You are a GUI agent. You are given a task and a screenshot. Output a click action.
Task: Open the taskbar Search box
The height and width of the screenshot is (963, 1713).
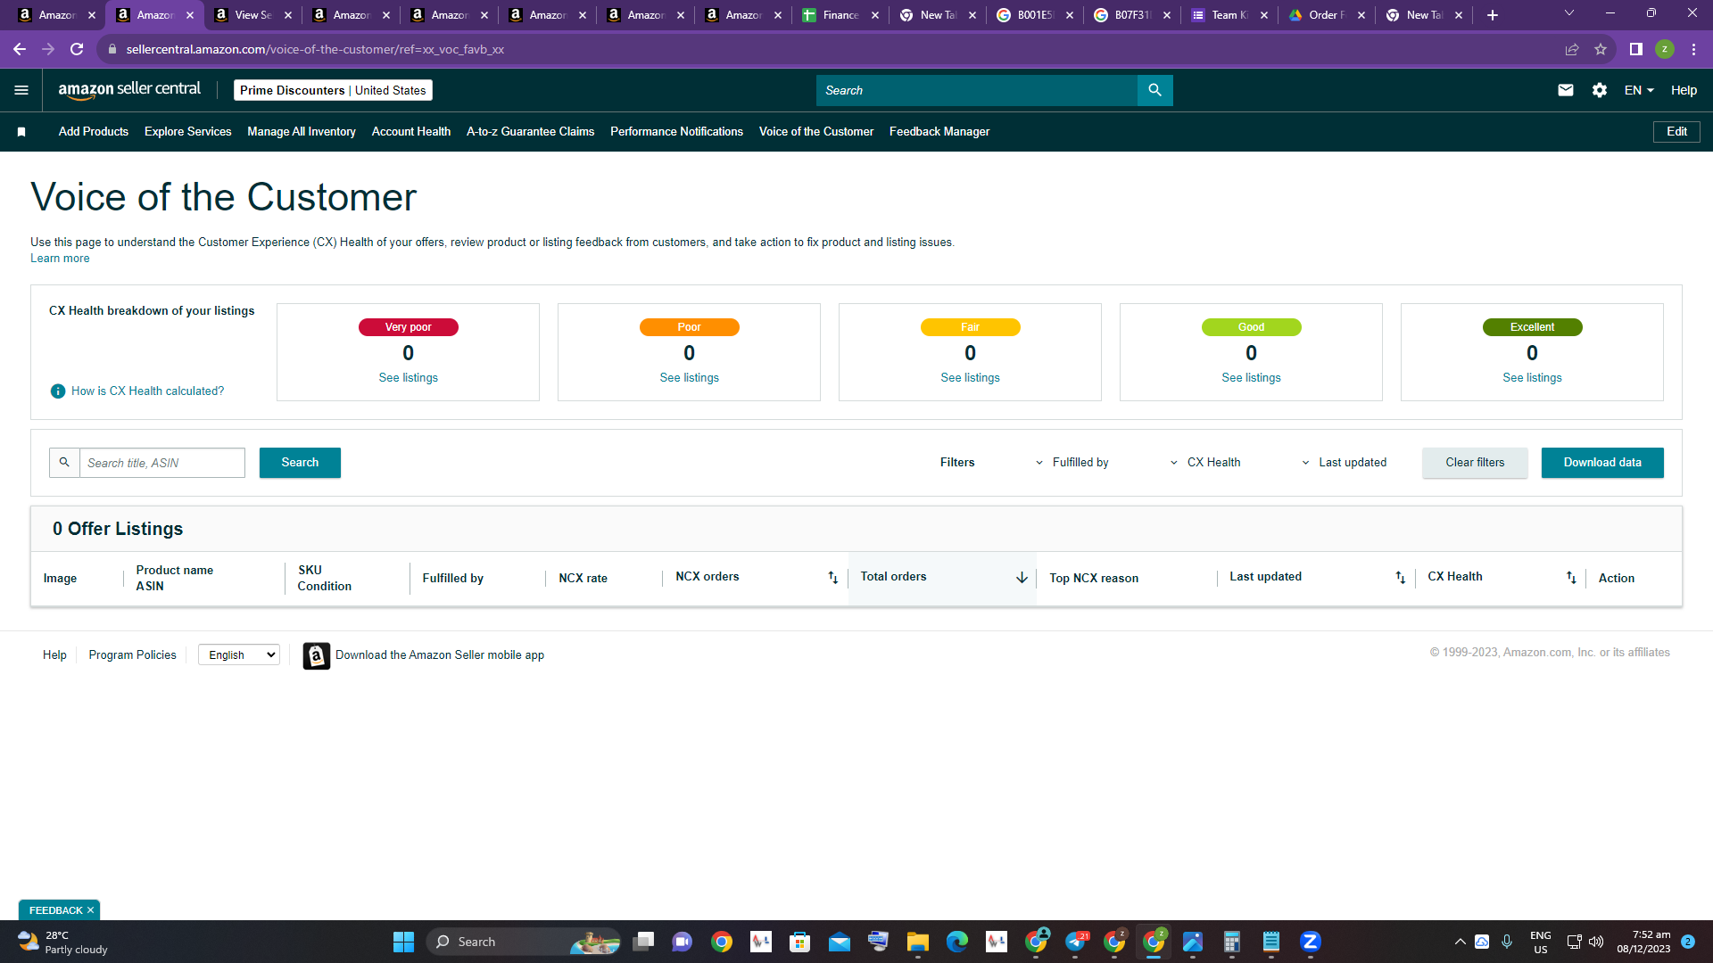point(525,942)
